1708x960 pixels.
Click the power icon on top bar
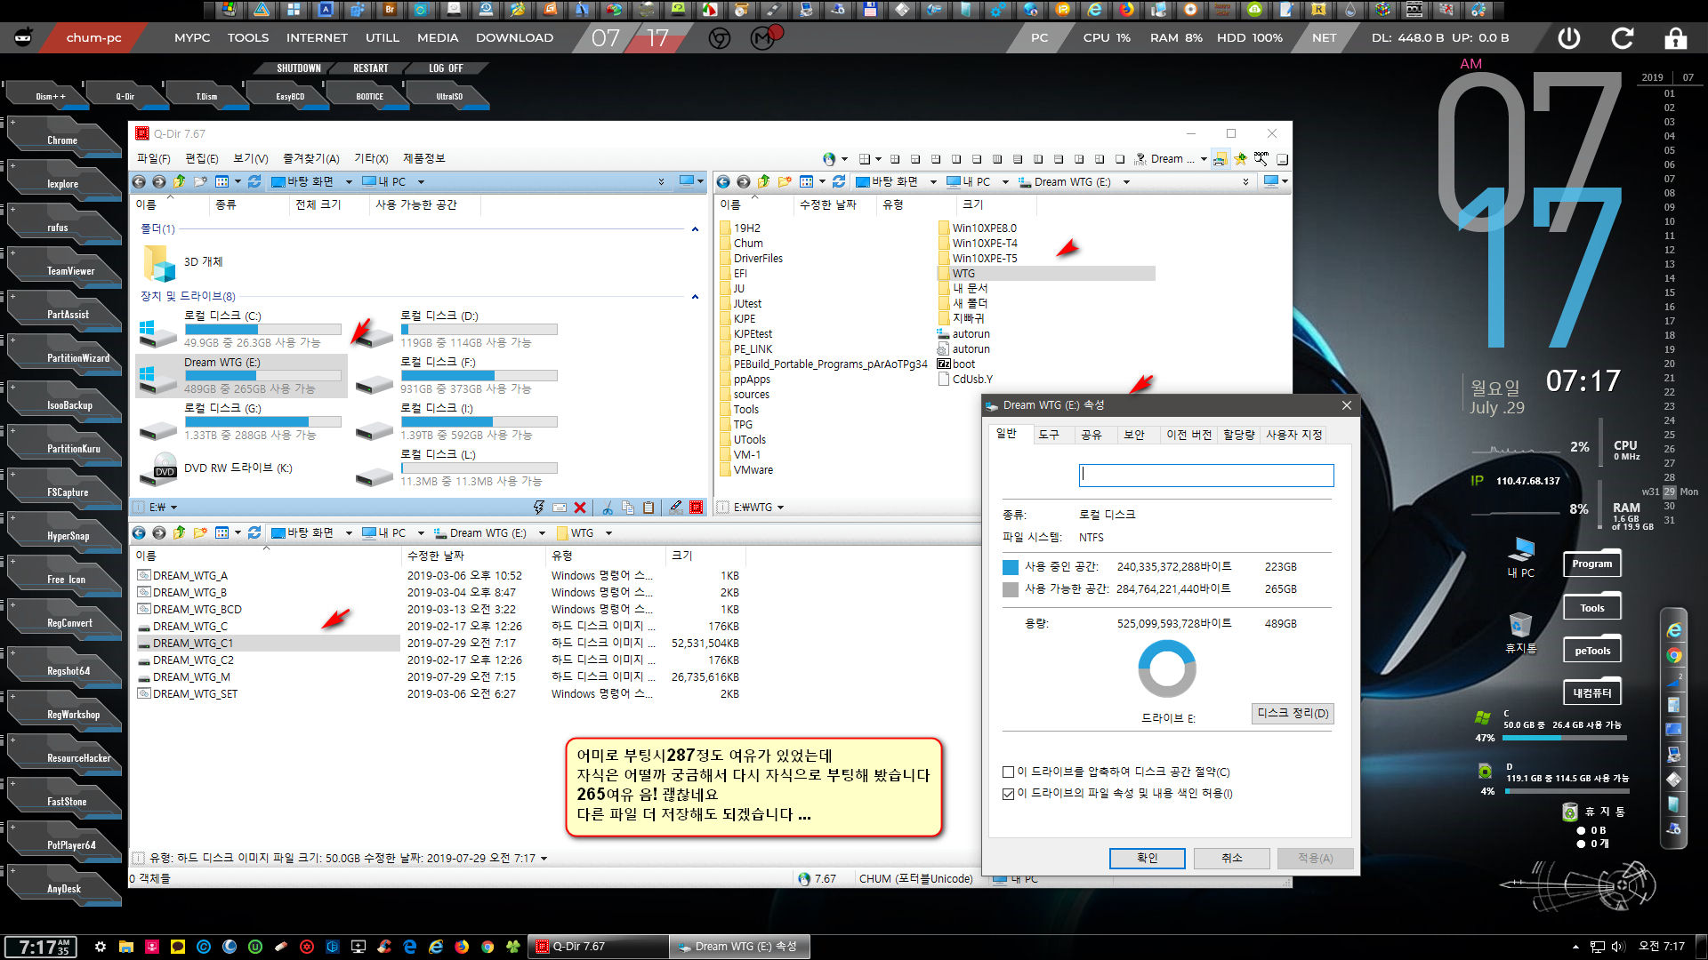(x=1569, y=37)
